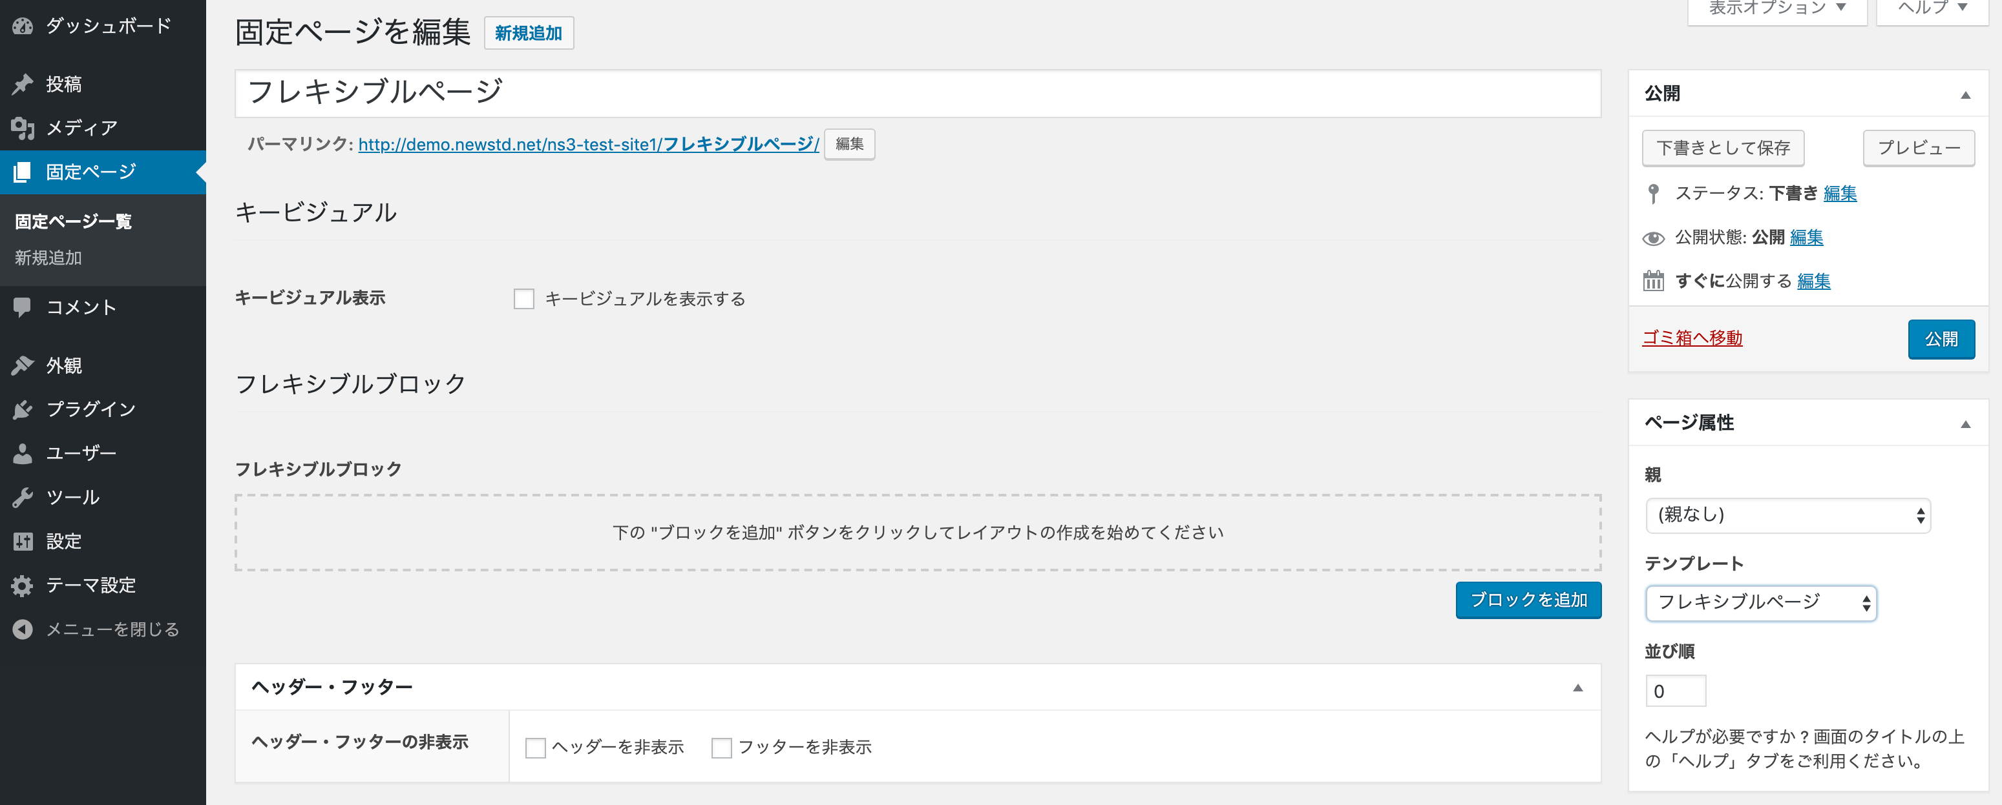
Task: Click the Tools wrench icon
Action: pos(23,498)
